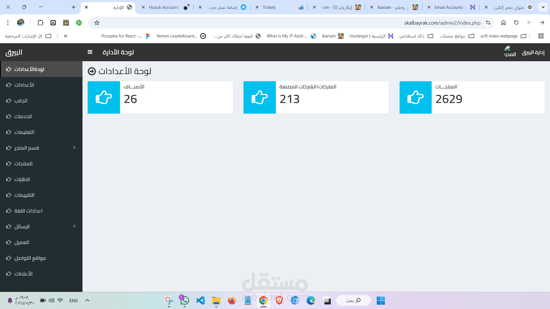The image size is (550, 309).
Task: Click the site info icon beside URL
Action: [x=488, y=23]
